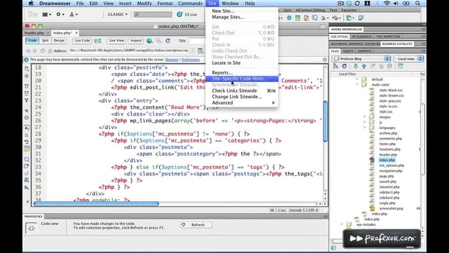This screenshot has width=449, height=253.
Task: Click the Files panel Refresh icon
Action: click(x=344, y=66)
